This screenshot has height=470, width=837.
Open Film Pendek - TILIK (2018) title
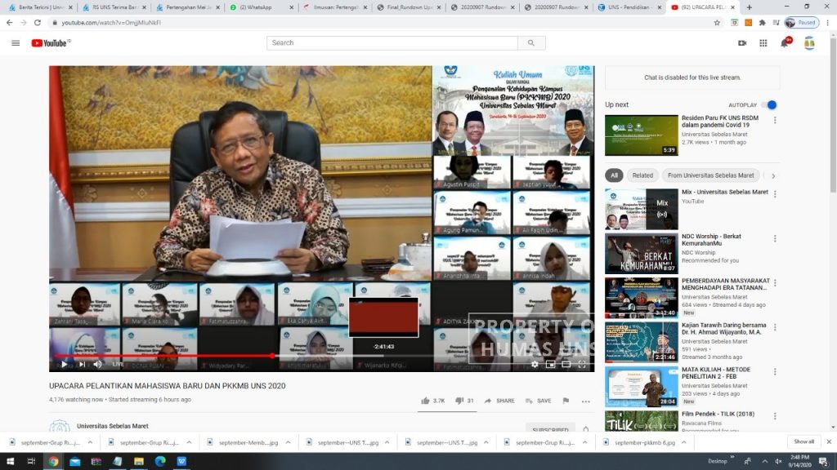[718, 414]
